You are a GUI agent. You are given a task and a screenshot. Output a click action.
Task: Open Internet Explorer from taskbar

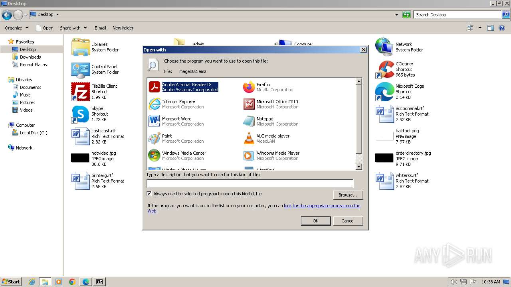click(32, 282)
